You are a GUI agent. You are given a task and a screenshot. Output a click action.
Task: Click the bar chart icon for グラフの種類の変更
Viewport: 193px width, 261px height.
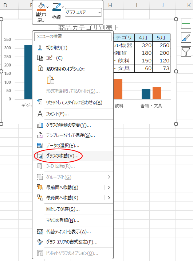pyautogui.click(x=40, y=125)
